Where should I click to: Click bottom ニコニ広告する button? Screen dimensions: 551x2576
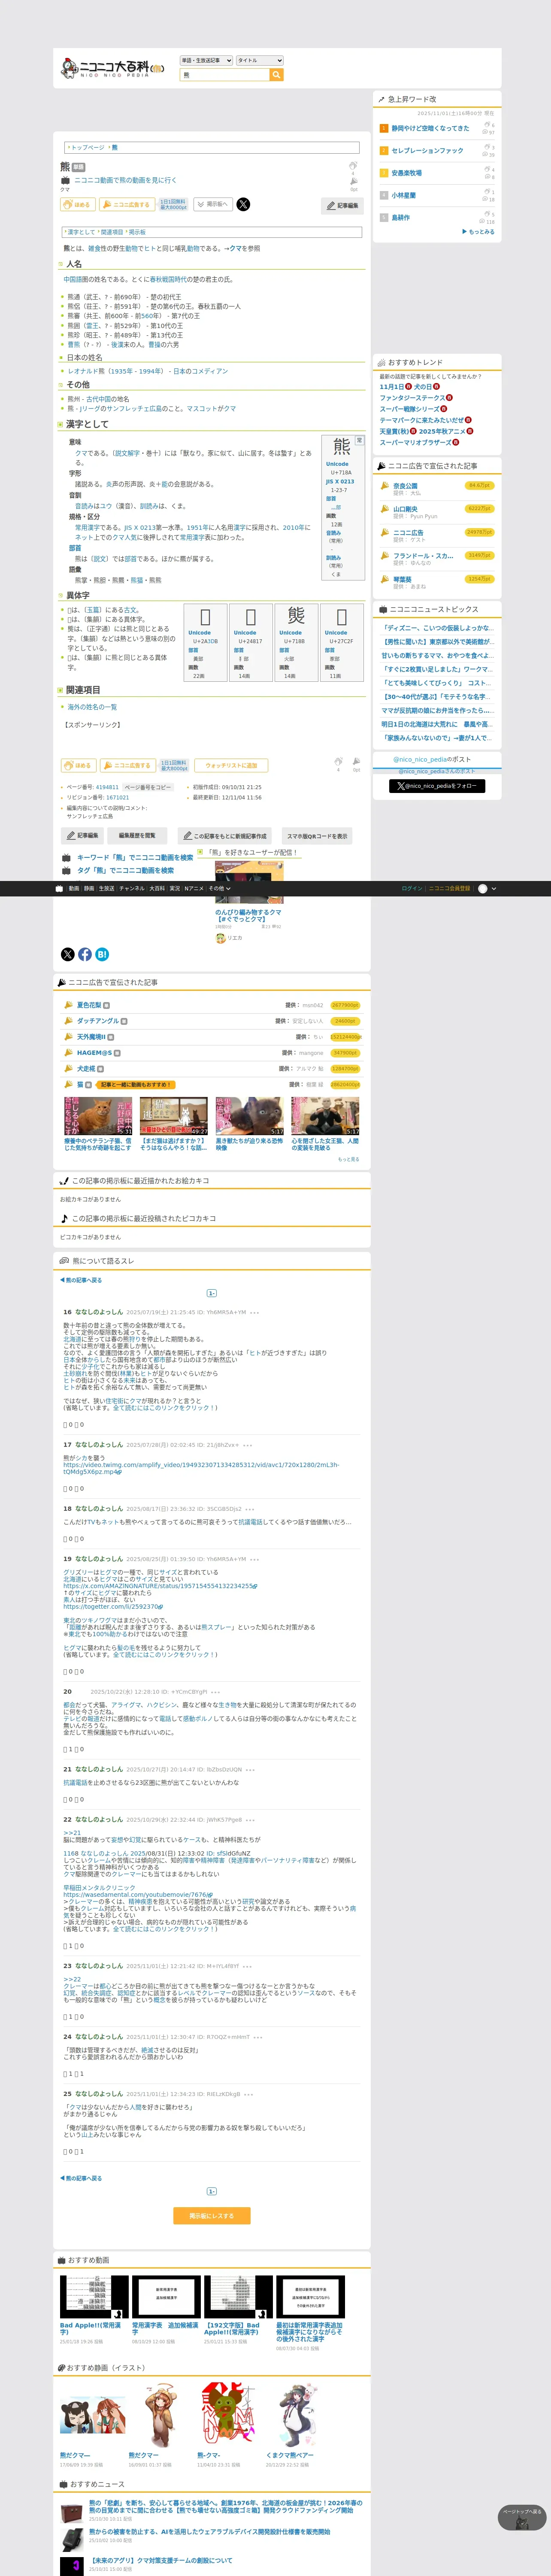pyautogui.click(x=127, y=765)
